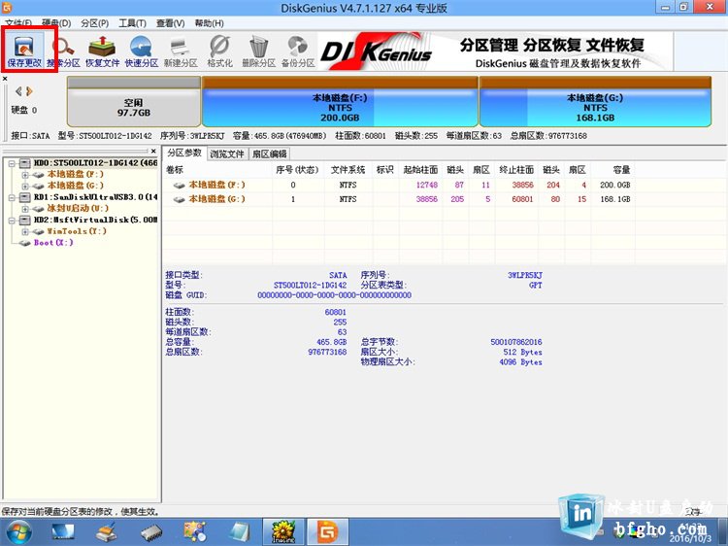This screenshot has height=546, width=728.
Task: Click the GPT partition table type value
Action: click(535, 286)
